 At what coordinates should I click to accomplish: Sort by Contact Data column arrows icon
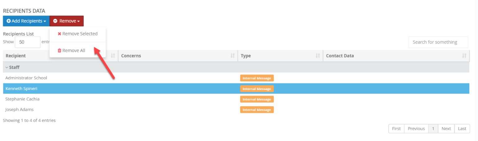click(464, 56)
